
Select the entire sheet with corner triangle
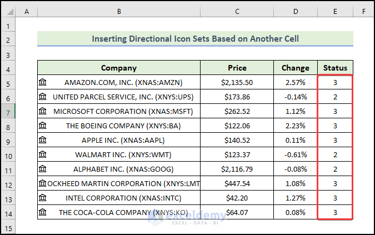pos(8,11)
